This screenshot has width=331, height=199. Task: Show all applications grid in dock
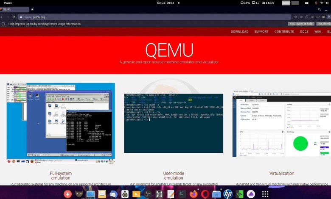coord(265,194)
